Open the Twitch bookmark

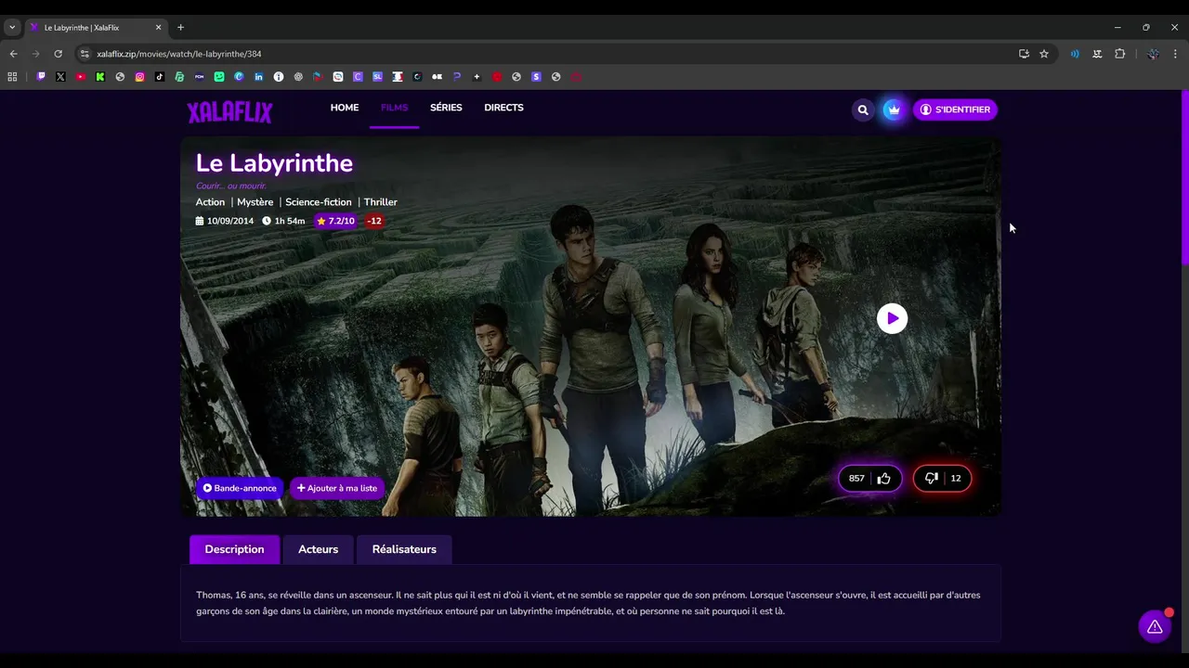point(41,77)
